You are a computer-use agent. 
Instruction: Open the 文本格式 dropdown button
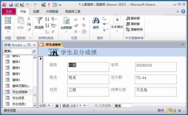pos(117,24)
